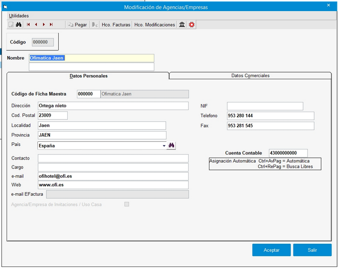338x268 pixels.
Task: Expand the País dropdown arrow
Action: [164, 146]
